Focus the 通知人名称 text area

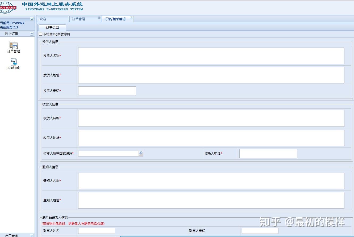click(211, 181)
